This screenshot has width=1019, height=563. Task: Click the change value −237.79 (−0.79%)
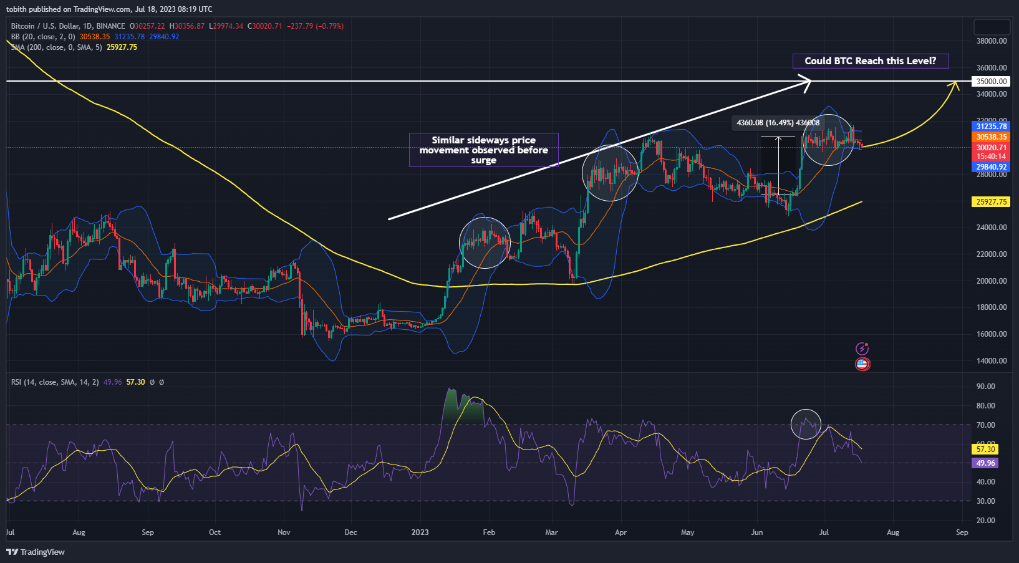tap(315, 26)
